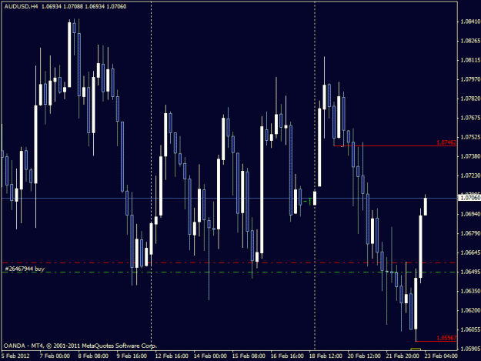Click the current price tag 1.07060
The width and height of the screenshot is (481, 361).
point(469,198)
